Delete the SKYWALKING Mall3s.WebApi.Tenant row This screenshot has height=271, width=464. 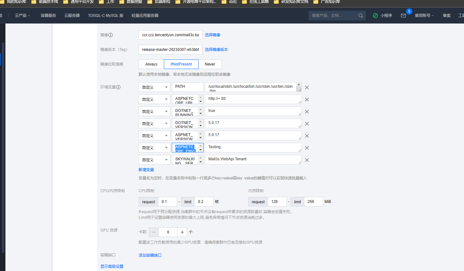pyautogui.click(x=307, y=160)
